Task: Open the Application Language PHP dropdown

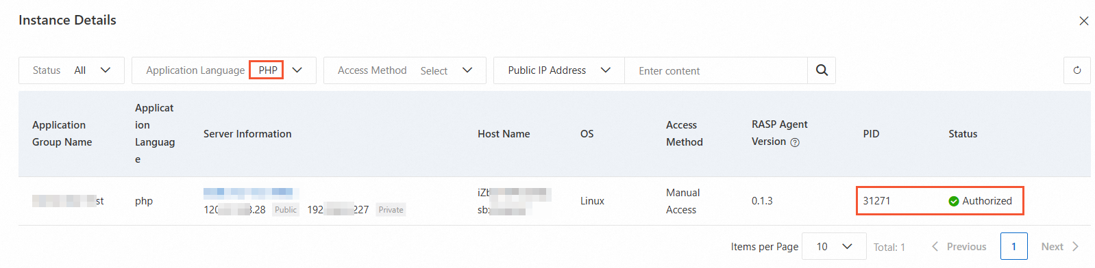Action: [224, 70]
